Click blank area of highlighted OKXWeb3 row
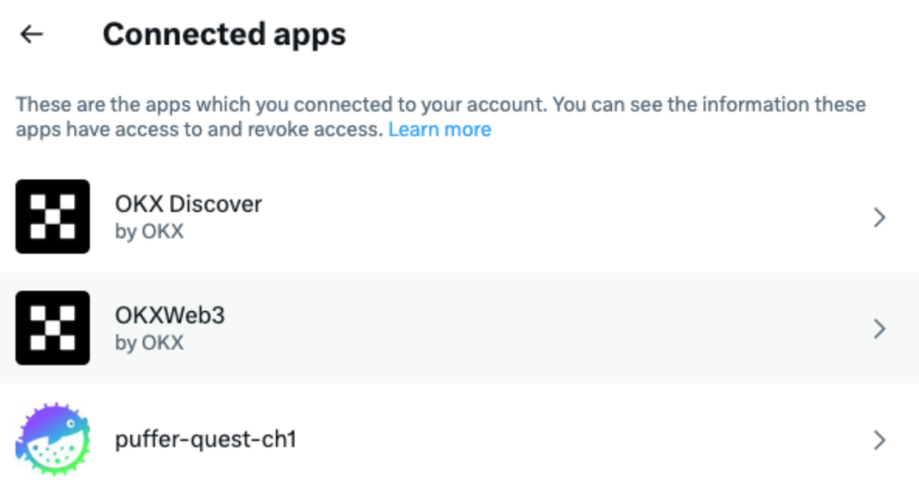 pyautogui.click(x=553, y=329)
